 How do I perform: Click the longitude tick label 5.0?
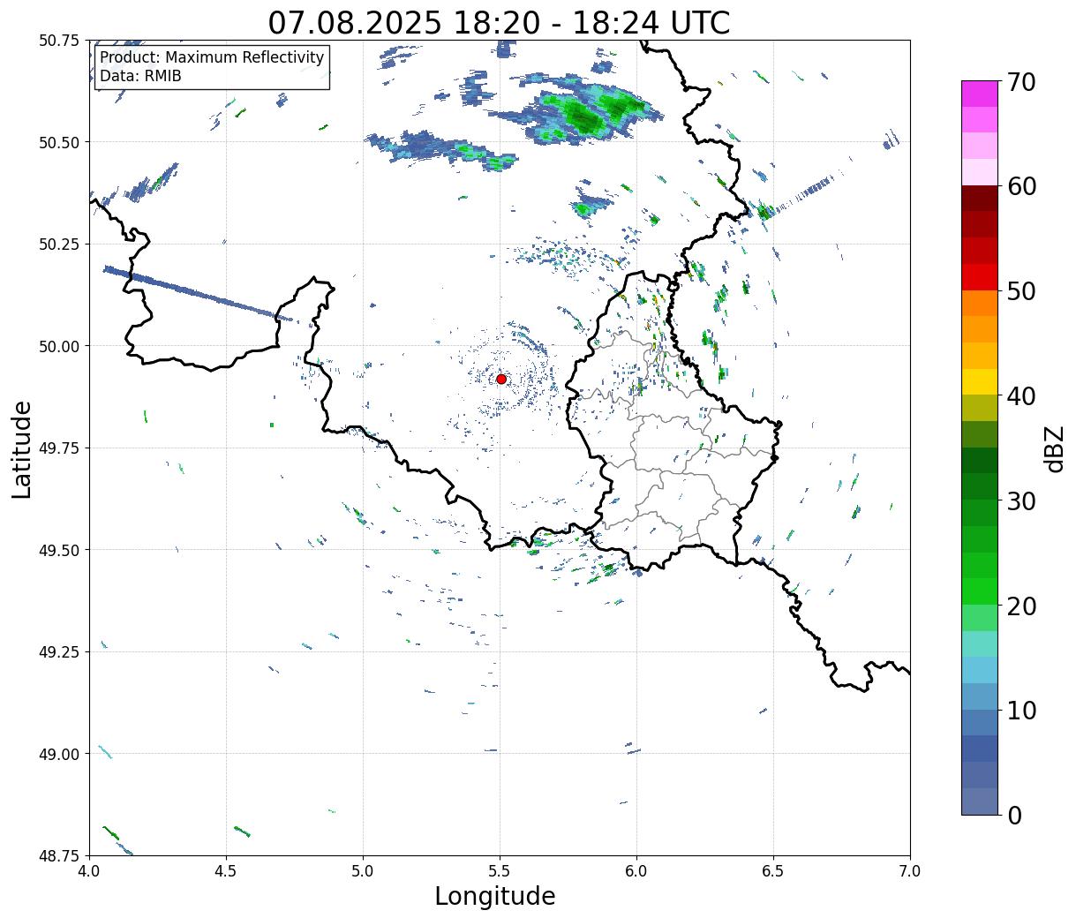coord(363,870)
